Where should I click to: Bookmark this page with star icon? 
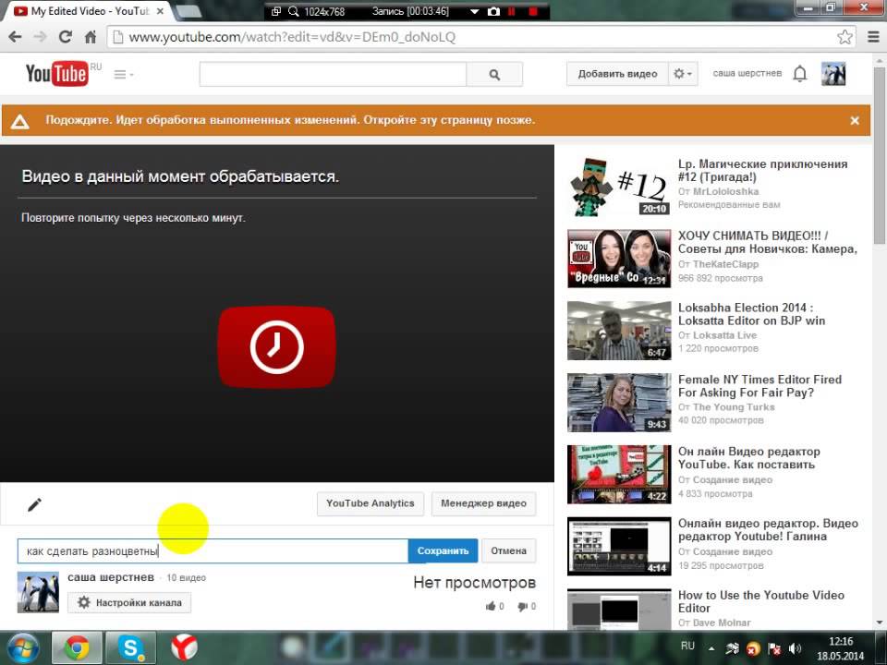click(x=844, y=37)
